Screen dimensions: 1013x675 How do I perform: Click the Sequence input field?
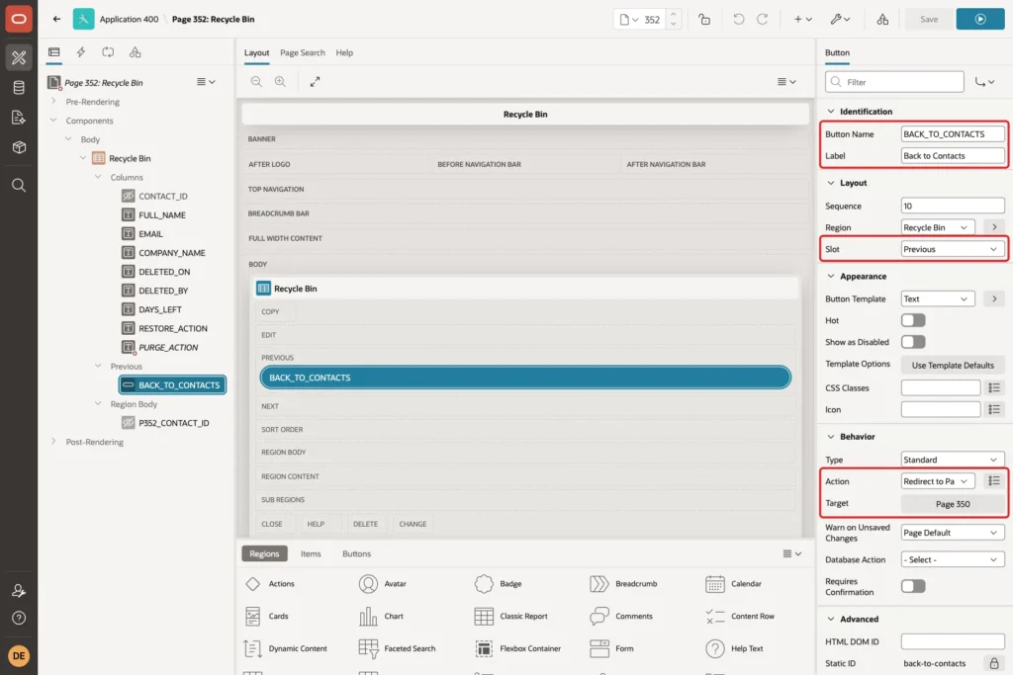[953, 206]
